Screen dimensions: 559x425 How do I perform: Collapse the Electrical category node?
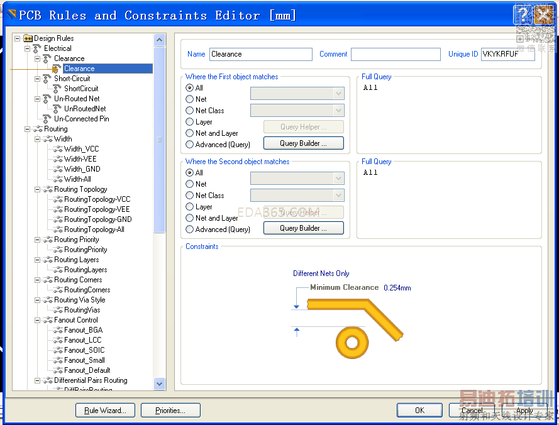pos(27,48)
